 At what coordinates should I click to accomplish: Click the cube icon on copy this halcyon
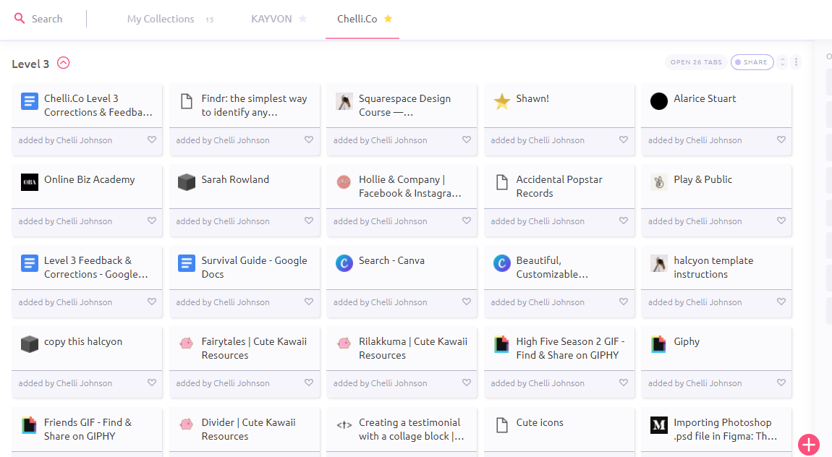29,344
